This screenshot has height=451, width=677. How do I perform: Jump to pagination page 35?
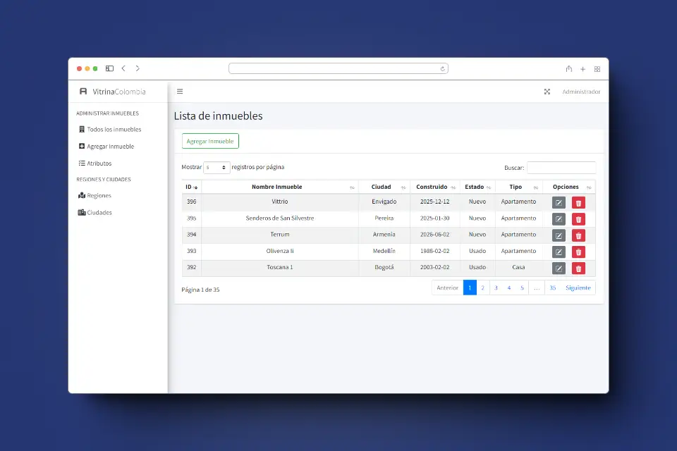pos(552,288)
